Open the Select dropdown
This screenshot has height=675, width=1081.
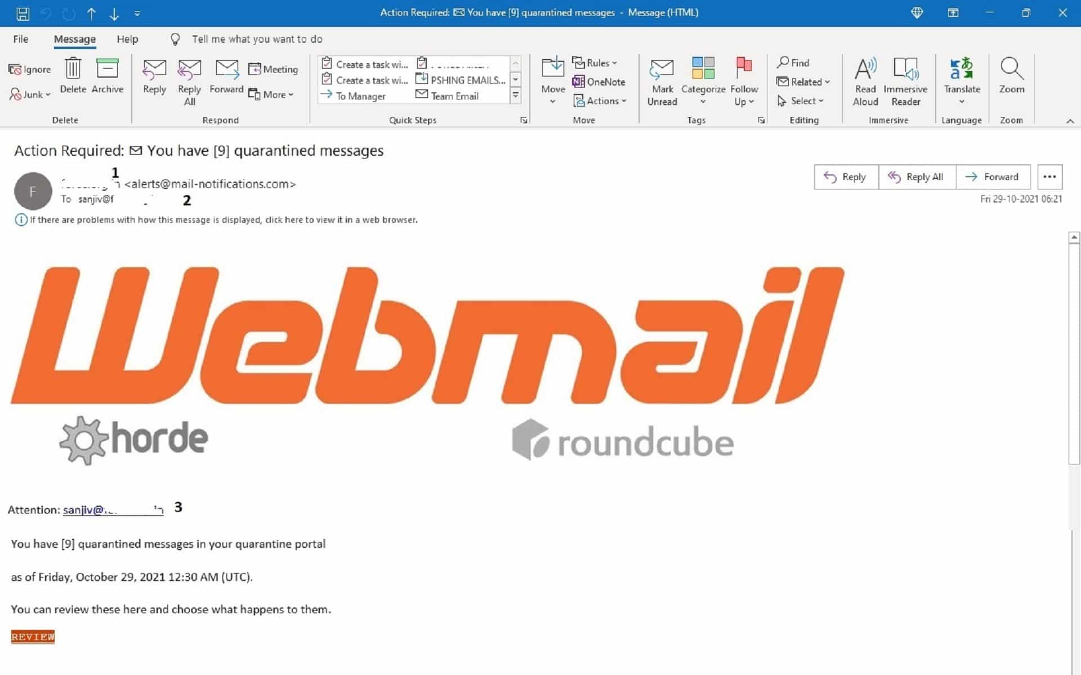coord(800,101)
